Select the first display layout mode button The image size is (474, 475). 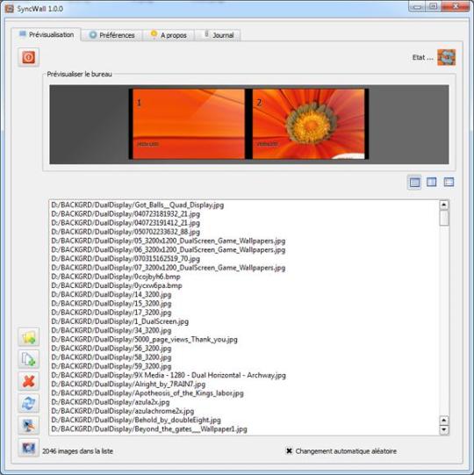(x=414, y=182)
